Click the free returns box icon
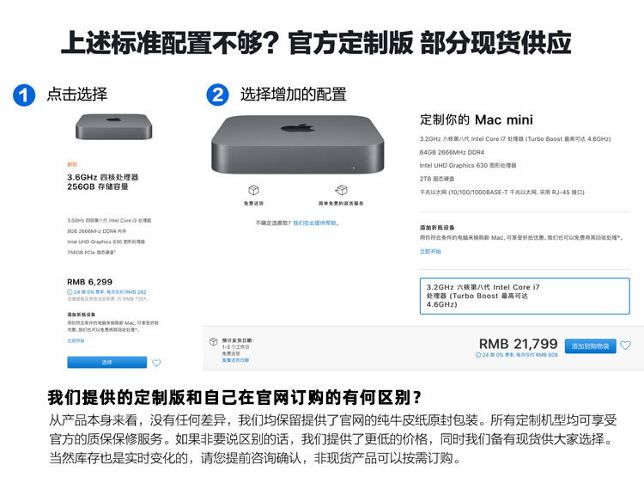Viewport: 644px width, 477px height. click(341, 190)
